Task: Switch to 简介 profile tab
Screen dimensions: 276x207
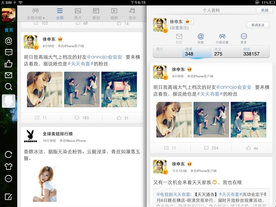Action: 168,51
